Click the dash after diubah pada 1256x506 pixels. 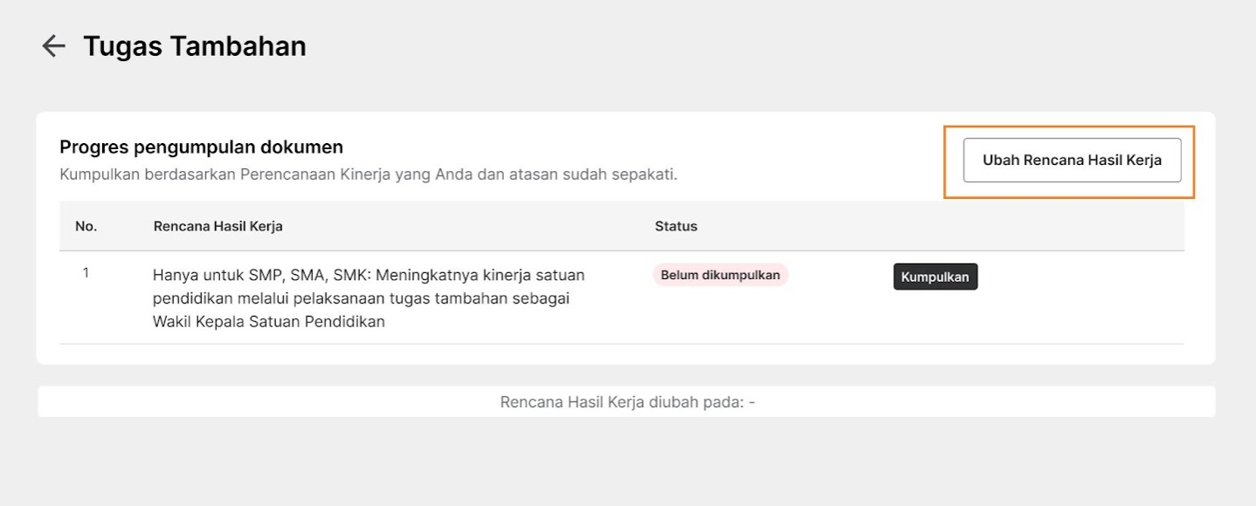pyautogui.click(x=751, y=402)
